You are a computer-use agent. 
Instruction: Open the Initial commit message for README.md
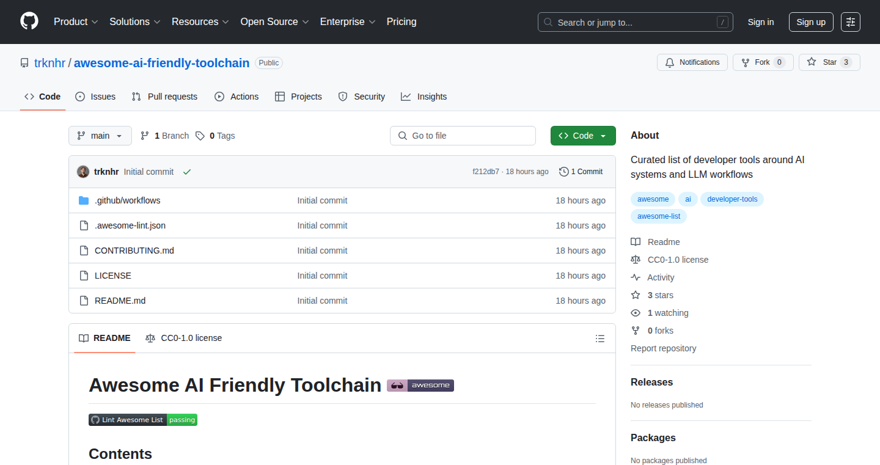322,301
